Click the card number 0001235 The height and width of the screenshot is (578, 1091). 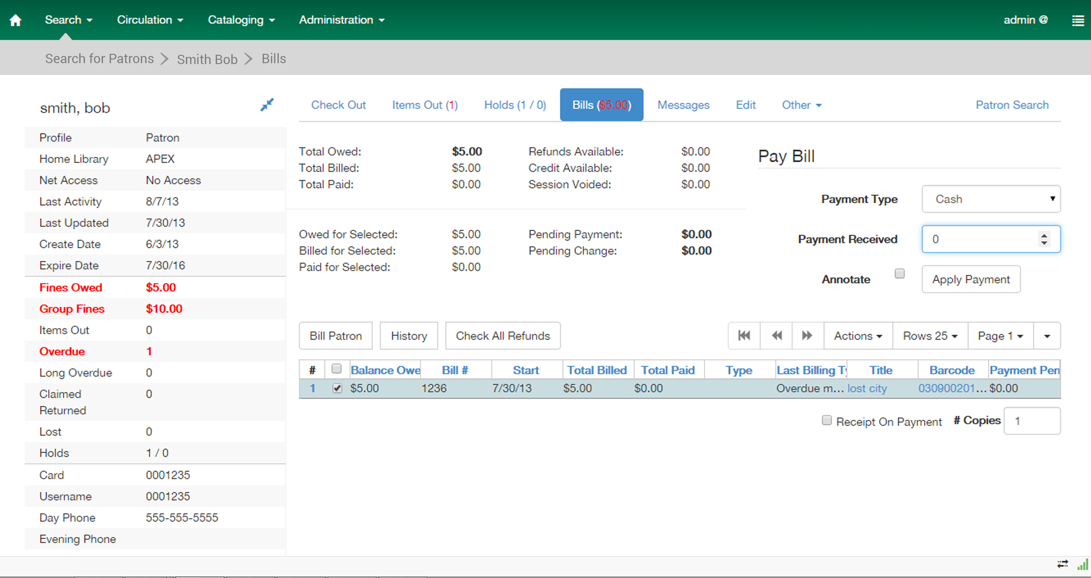tap(168, 475)
